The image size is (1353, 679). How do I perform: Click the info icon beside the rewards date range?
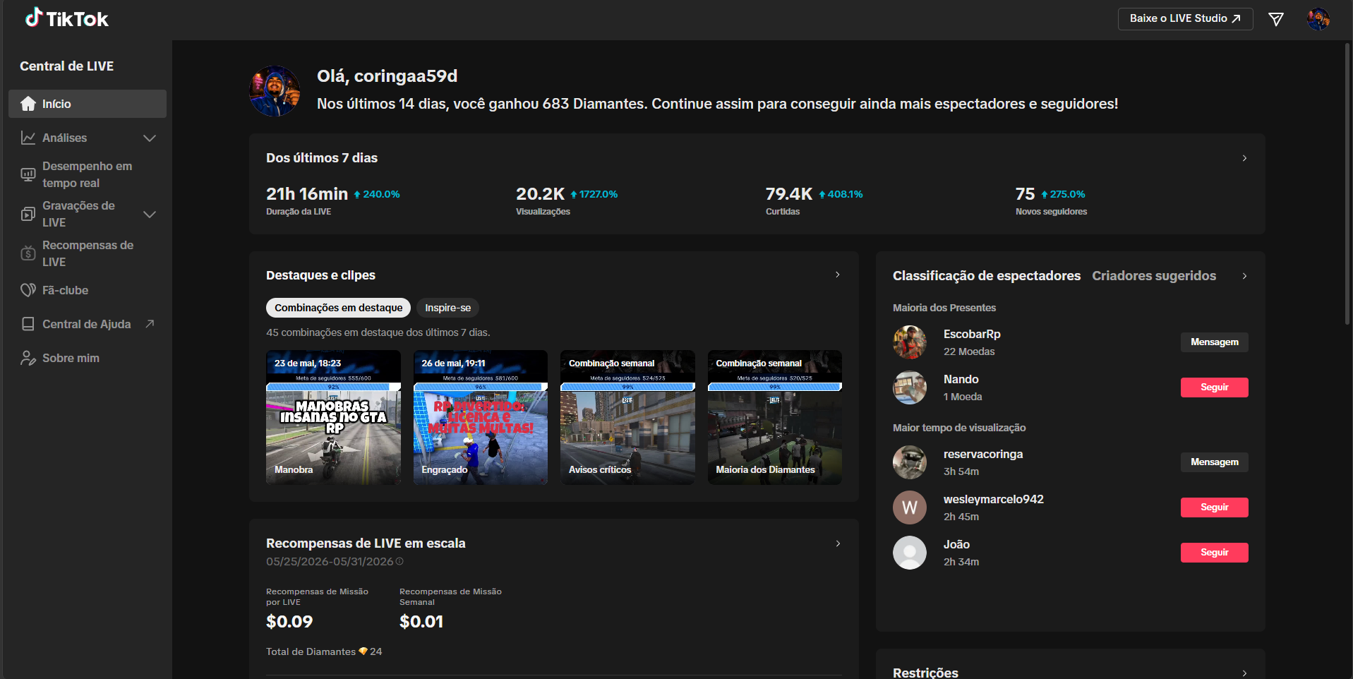coord(399,562)
